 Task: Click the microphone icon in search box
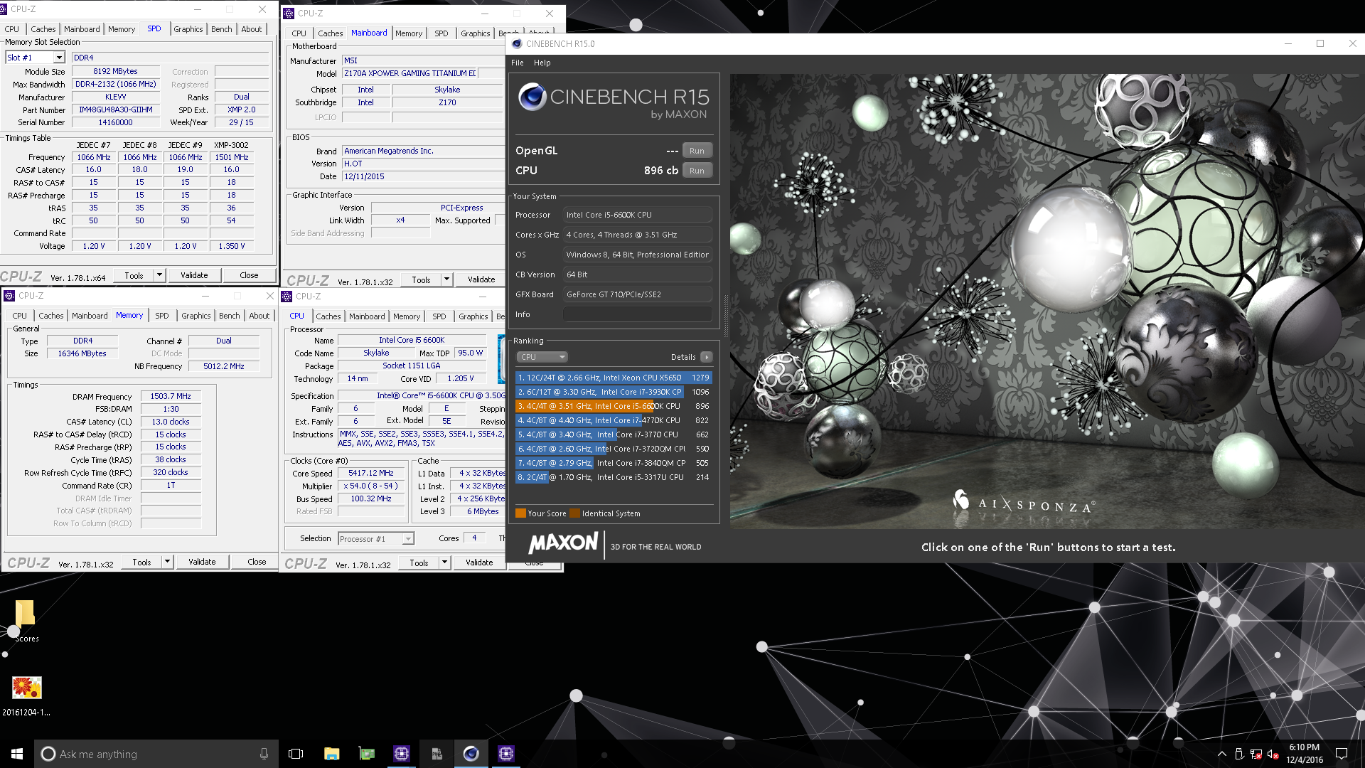264,754
